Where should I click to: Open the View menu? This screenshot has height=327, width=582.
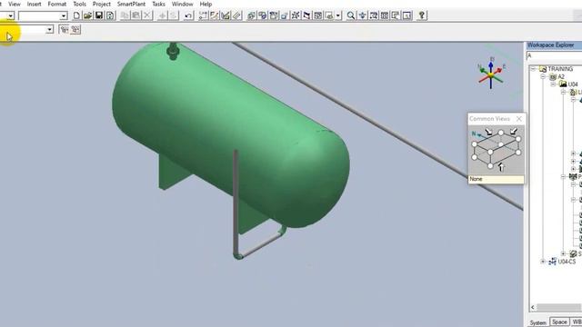[x=15, y=4]
